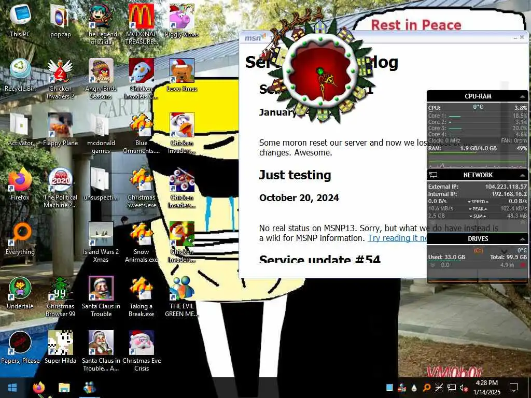This screenshot has width=531, height=398.
Task: Run Snow Animals.exe
Action: pyautogui.click(x=141, y=242)
